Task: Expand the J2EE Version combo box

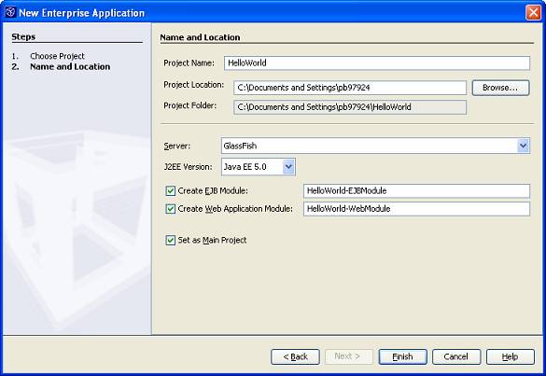Action: tap(258, 167)
